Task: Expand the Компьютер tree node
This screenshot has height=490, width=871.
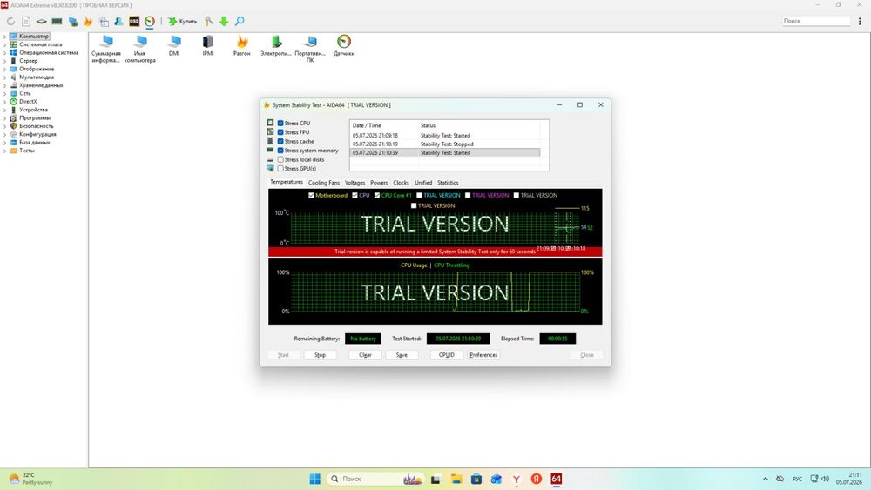Action: click(x=4, y=36)
